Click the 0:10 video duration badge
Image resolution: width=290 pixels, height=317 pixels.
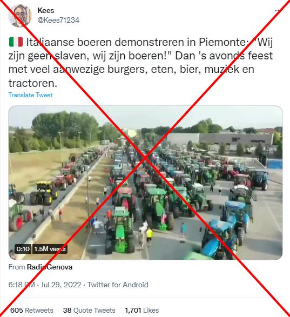(23, 249)
